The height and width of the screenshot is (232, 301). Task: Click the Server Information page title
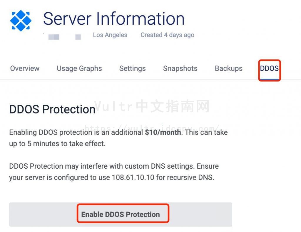click(x=114, y=19)
